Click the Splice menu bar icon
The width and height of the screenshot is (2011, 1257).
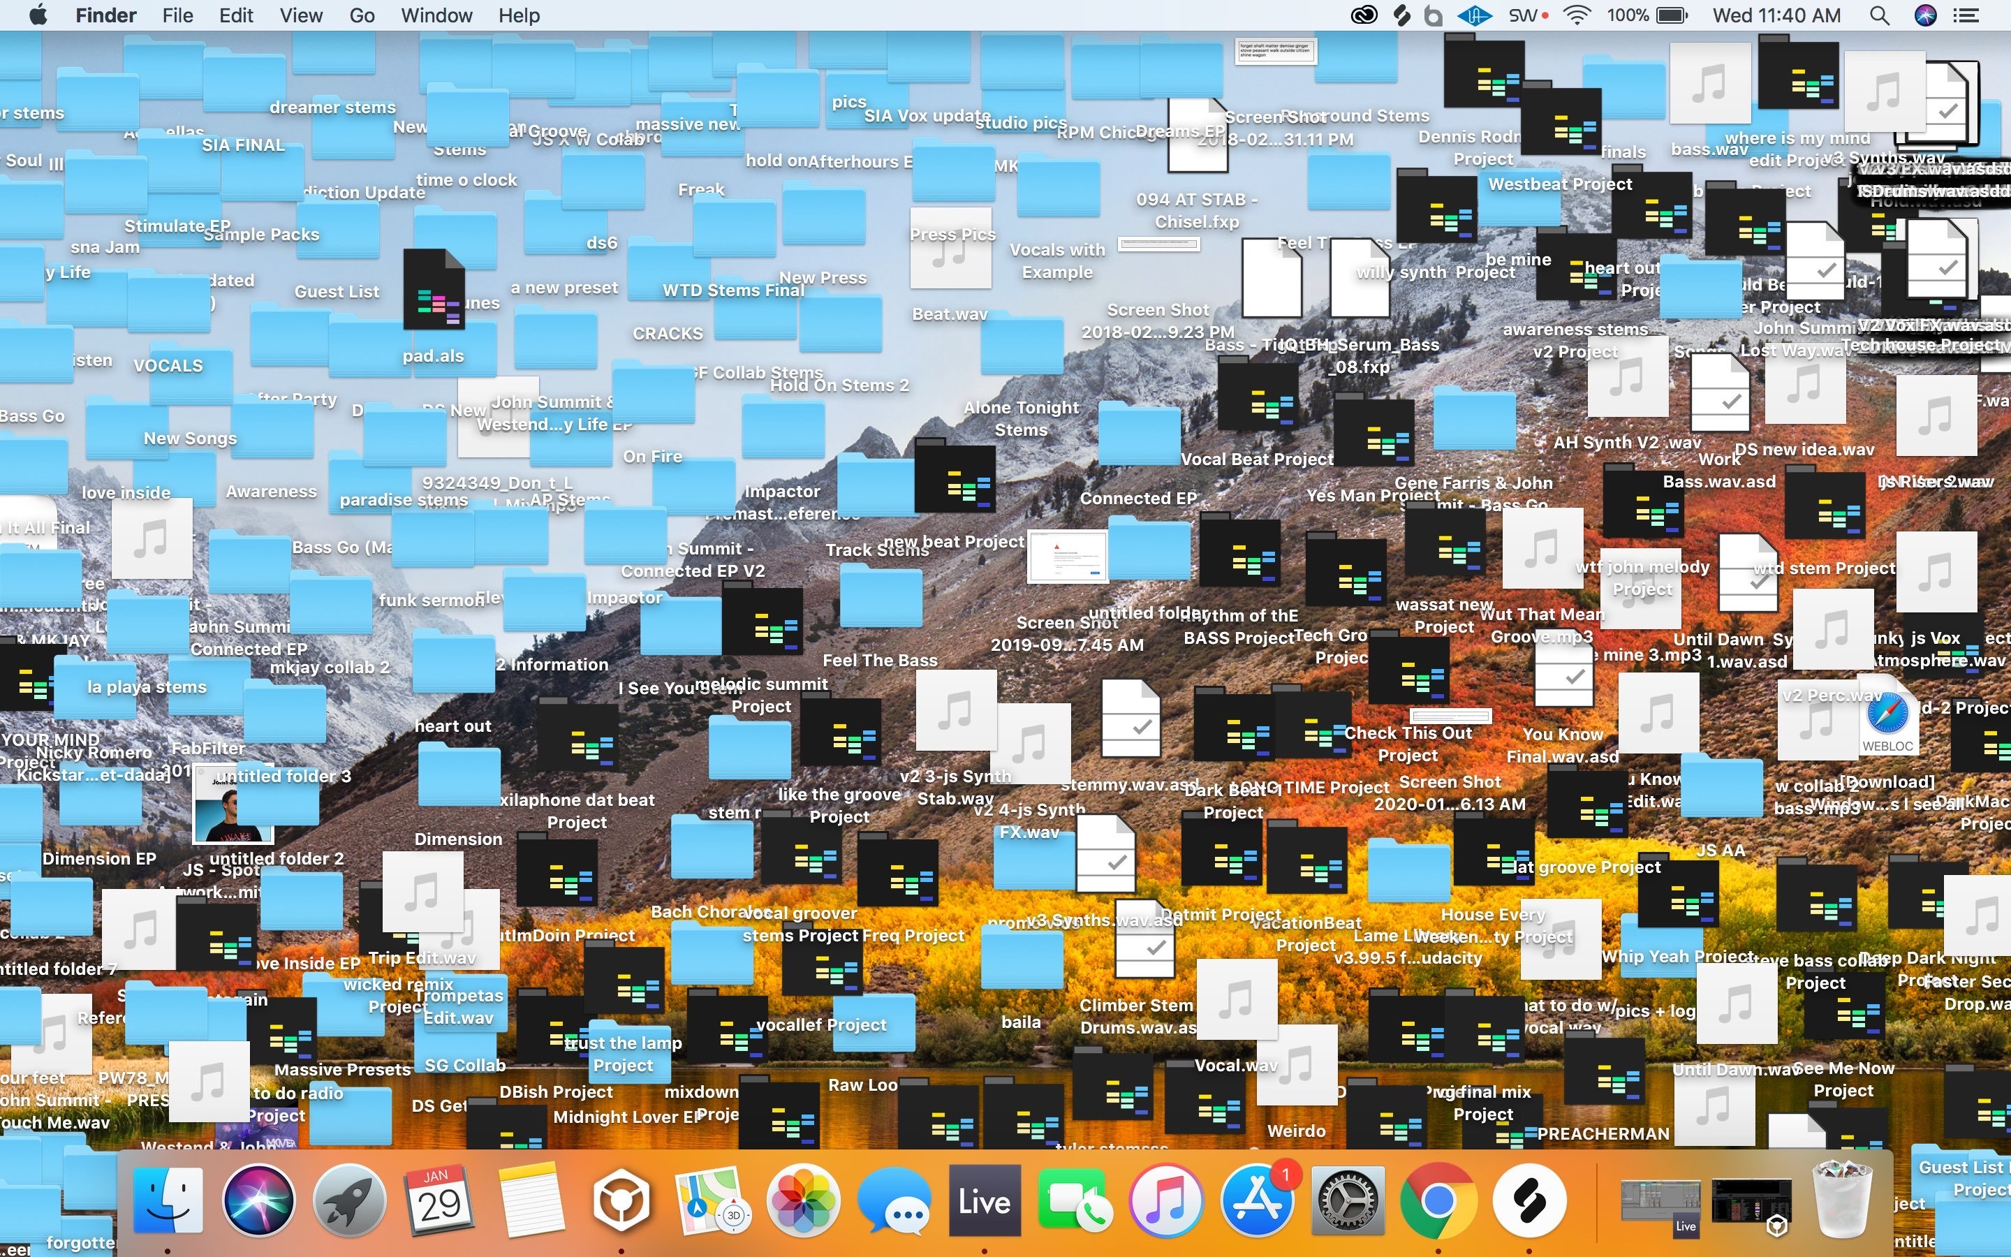tap(1402, 15)
